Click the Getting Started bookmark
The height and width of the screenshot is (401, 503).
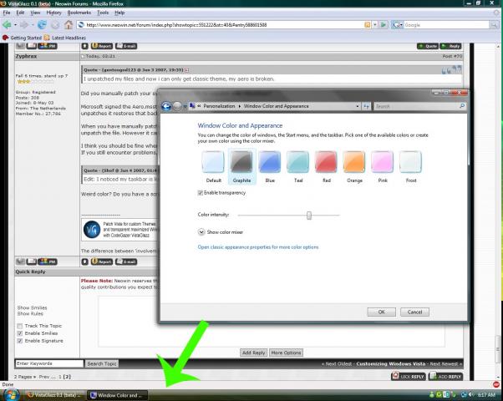tap(22, 38)
